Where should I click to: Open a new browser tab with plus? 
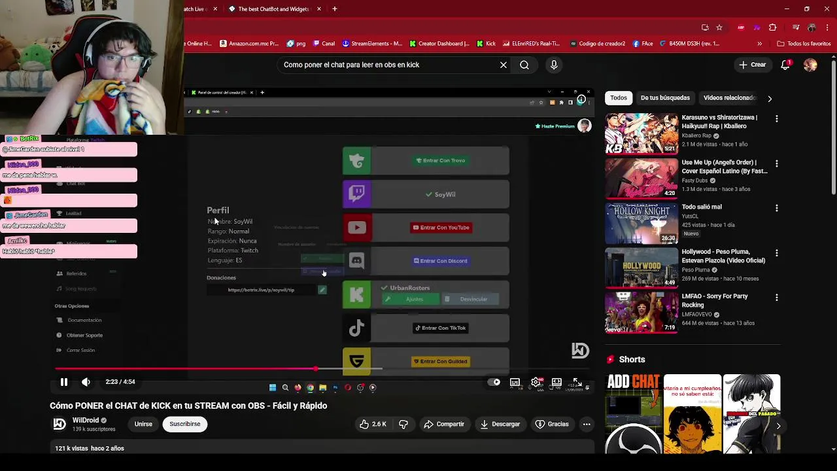click(x=335, y=9)
